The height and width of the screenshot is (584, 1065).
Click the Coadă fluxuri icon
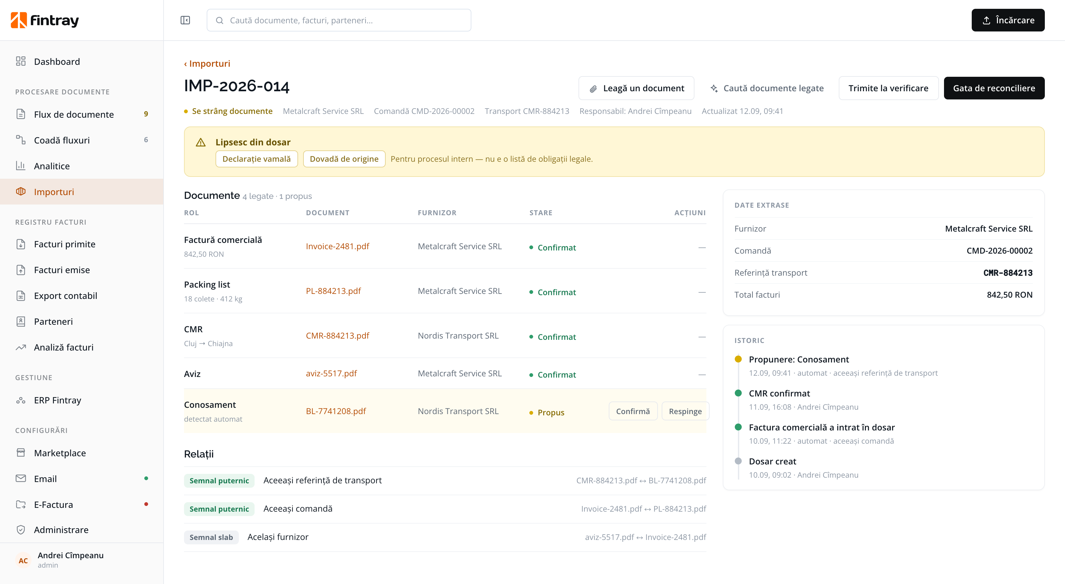point(21,140)
